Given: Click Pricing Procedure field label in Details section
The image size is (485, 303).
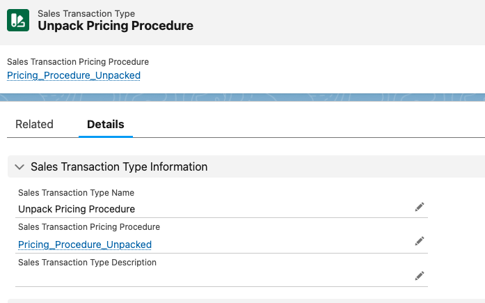Looking at the screenshot, I should [x=88, y=227].
